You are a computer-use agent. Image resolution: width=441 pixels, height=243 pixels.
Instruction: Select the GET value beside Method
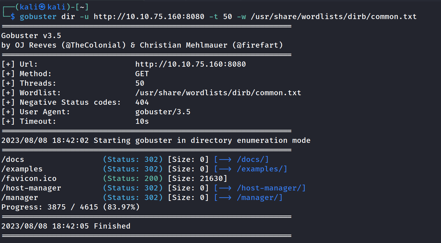tap(142, 74)
